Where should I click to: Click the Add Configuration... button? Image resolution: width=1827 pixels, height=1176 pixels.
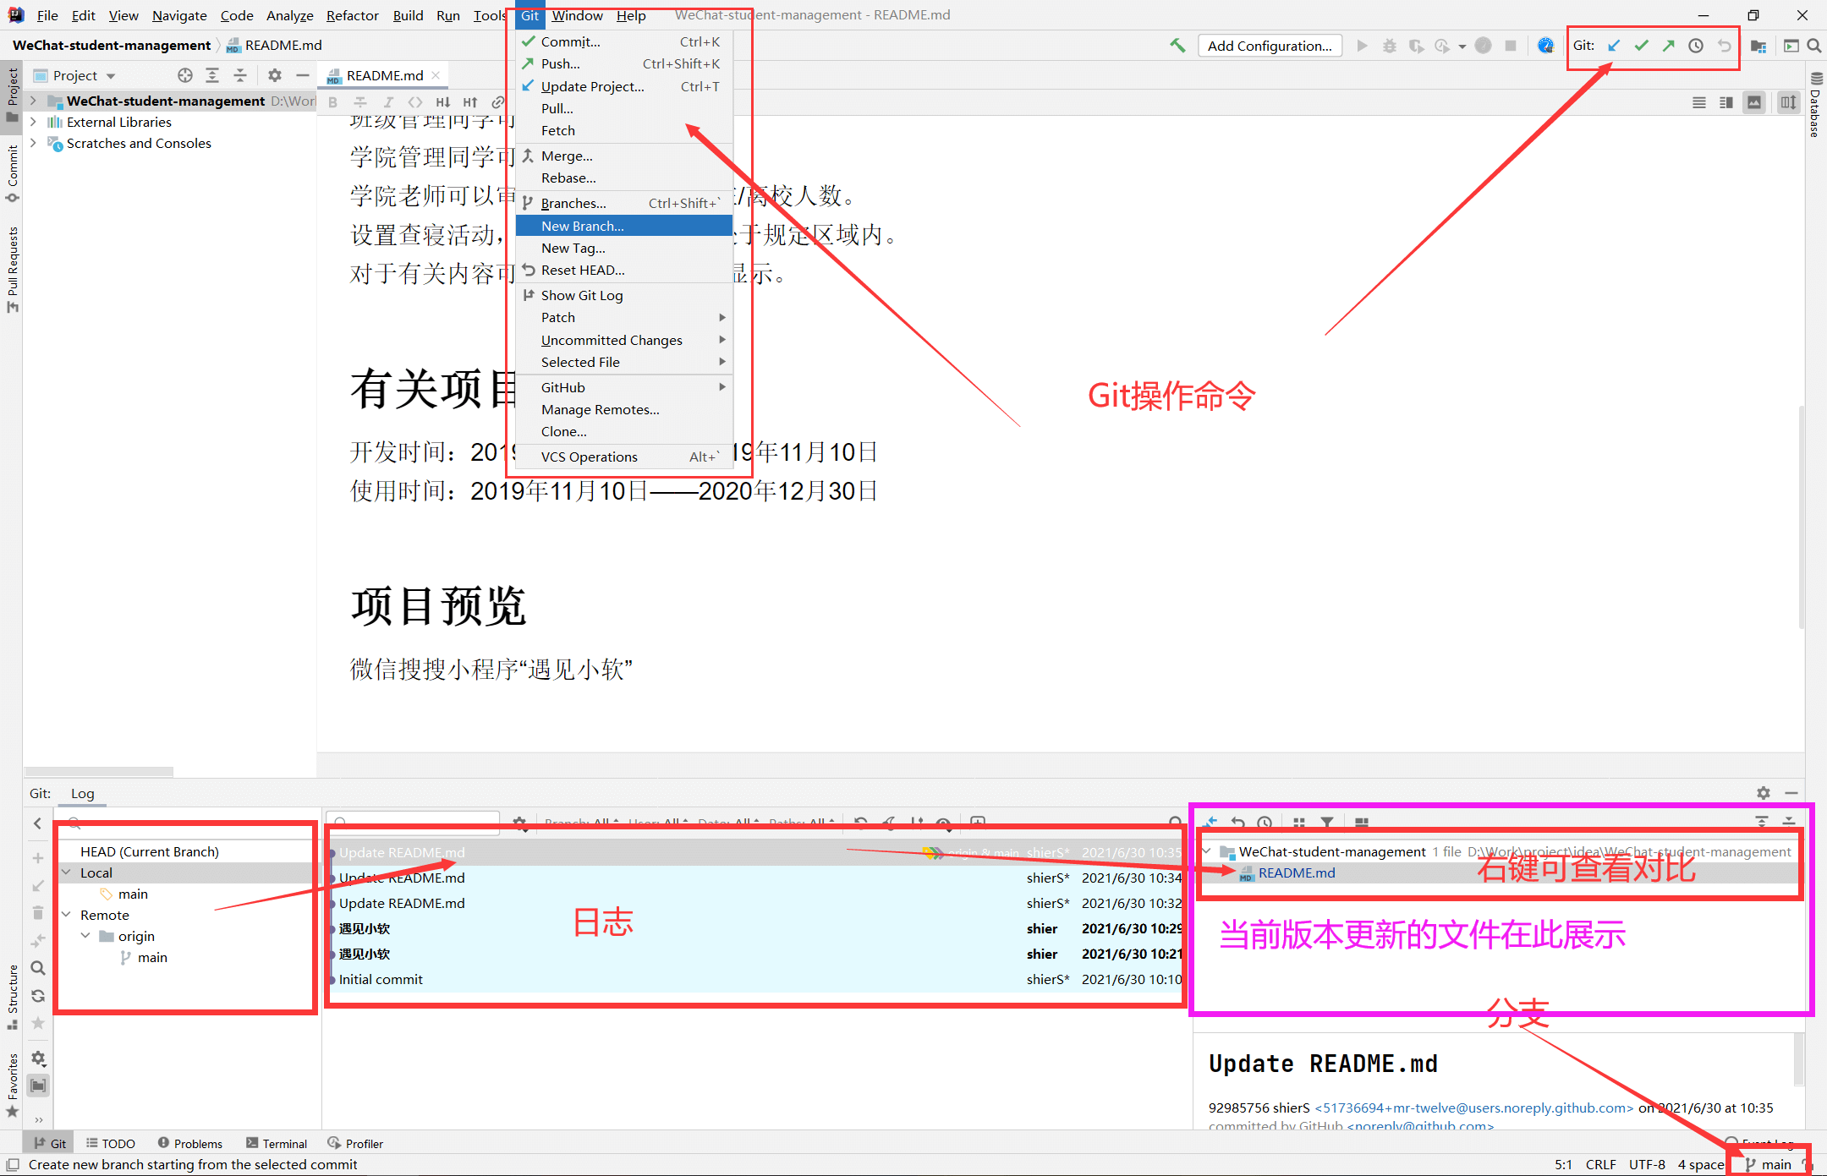[1269, 46]
